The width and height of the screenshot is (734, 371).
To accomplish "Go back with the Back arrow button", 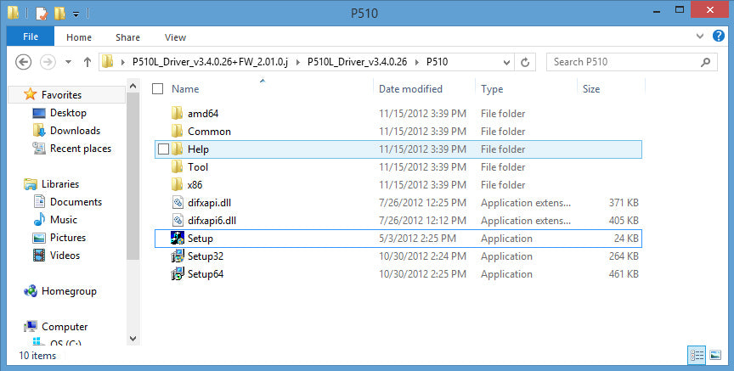I will (x=24, y=62).
